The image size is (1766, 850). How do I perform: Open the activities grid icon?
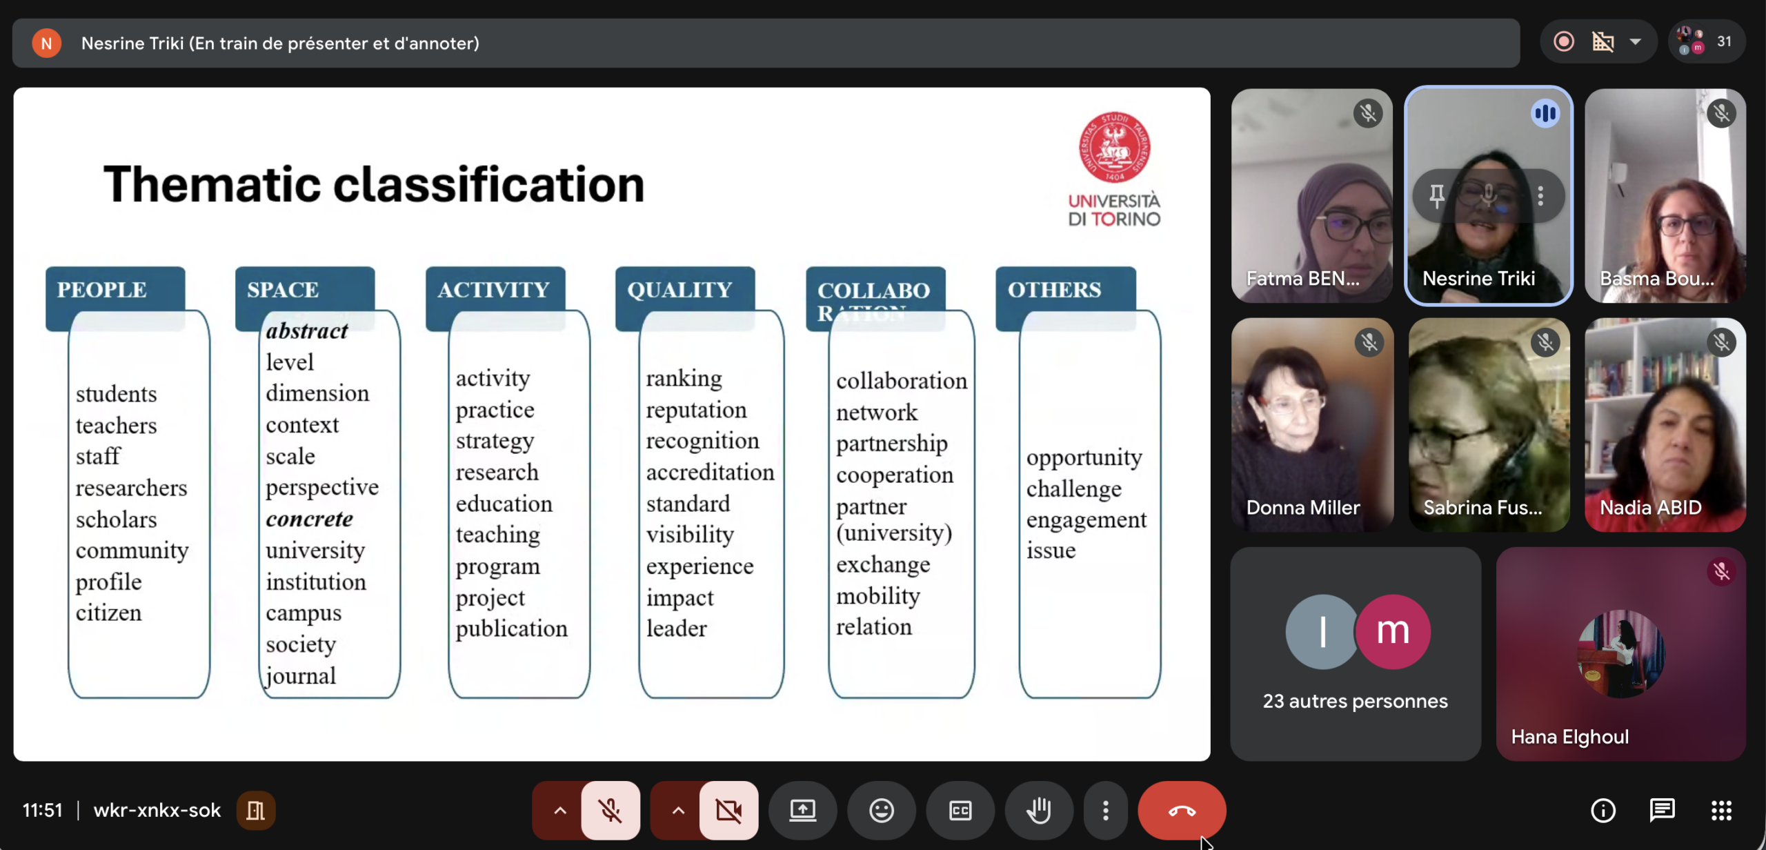(1721, 810)
